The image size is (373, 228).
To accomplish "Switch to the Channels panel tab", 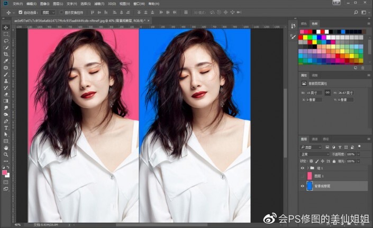I will click(314, 139).
